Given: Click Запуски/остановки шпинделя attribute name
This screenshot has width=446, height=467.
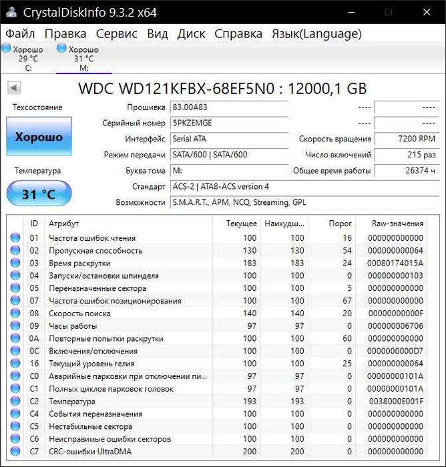Looking at the screenshot, I should pos(103,276).
